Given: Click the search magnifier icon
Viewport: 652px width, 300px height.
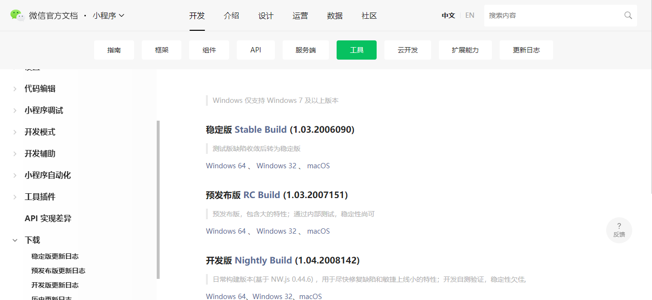Looking at the screenshot, I should (x=628, y=15).
